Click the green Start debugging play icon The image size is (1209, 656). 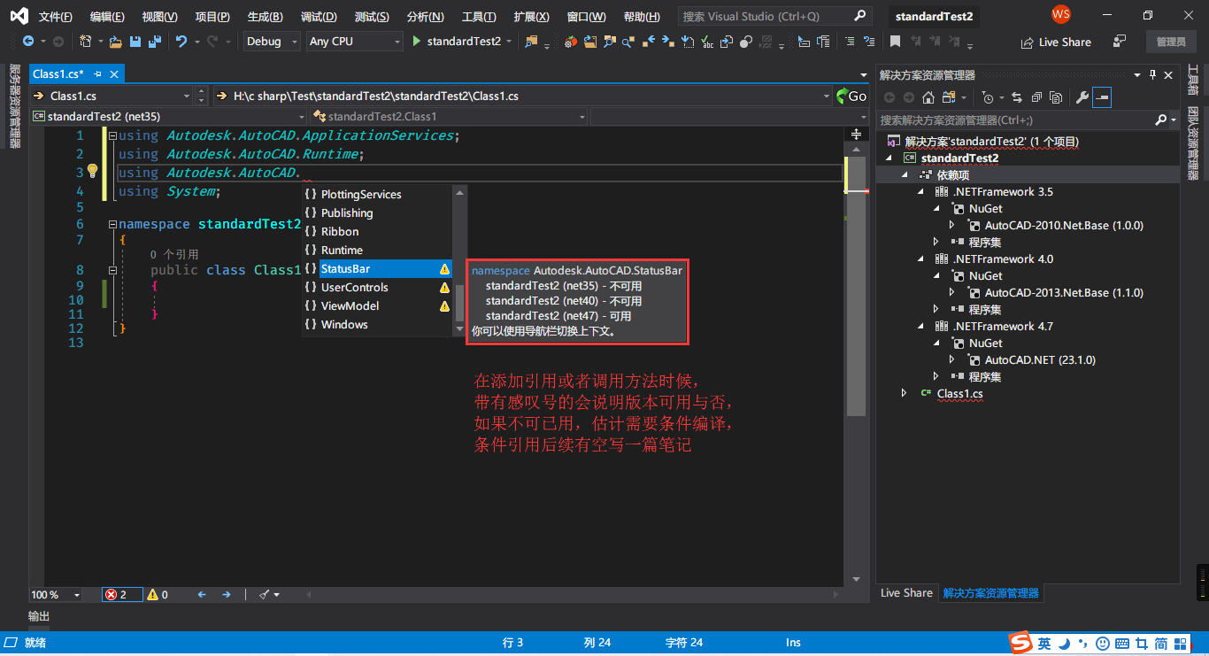417,42
